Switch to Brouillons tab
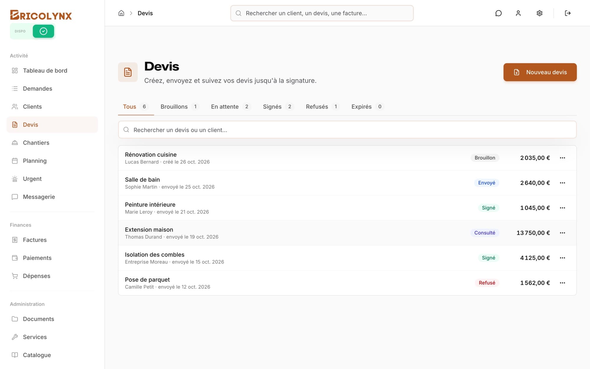The width and height of the screenshot is (590, 369). [x=180, y=107]
